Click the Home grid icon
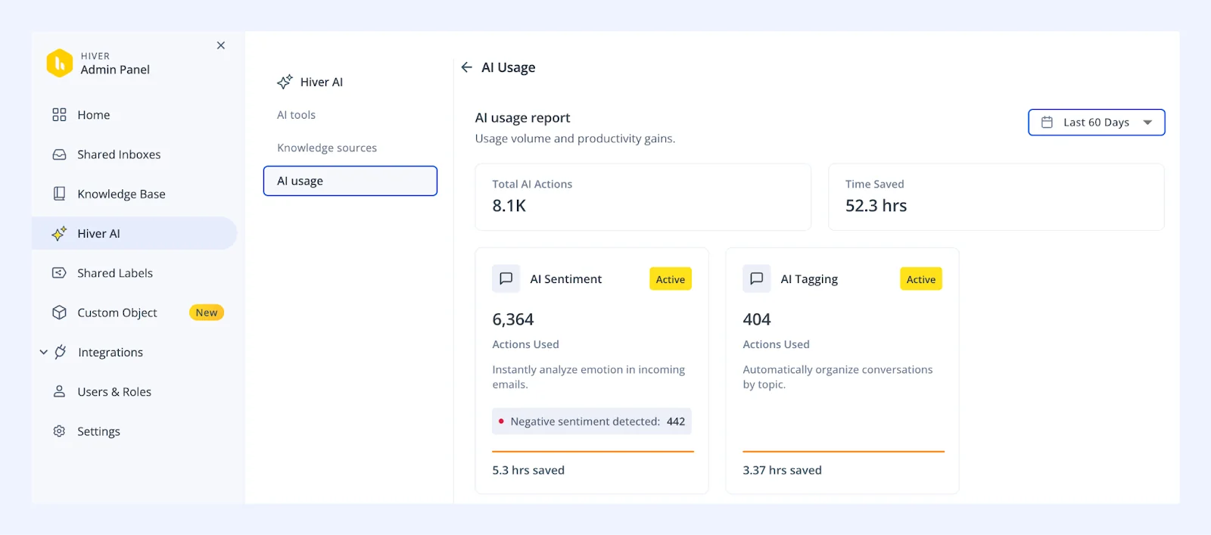The width and height of the screenshot is (1211, 535). [59, 115]
